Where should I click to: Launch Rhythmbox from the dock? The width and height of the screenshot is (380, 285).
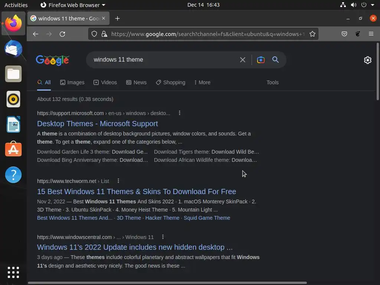click(x=13, y=99)
